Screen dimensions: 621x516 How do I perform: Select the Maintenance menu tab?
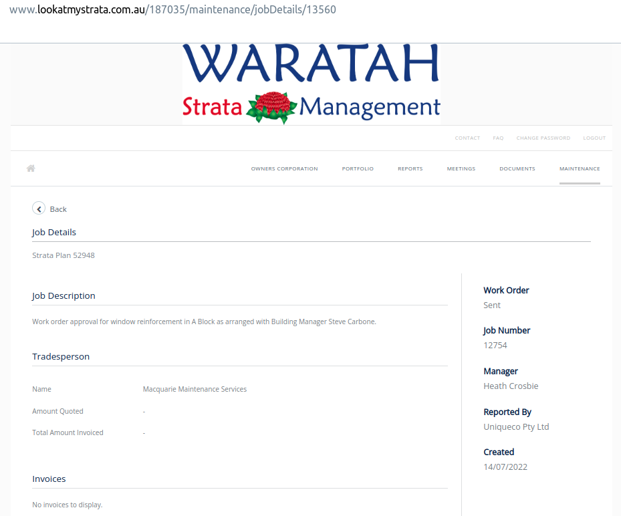tap(580, 168)
